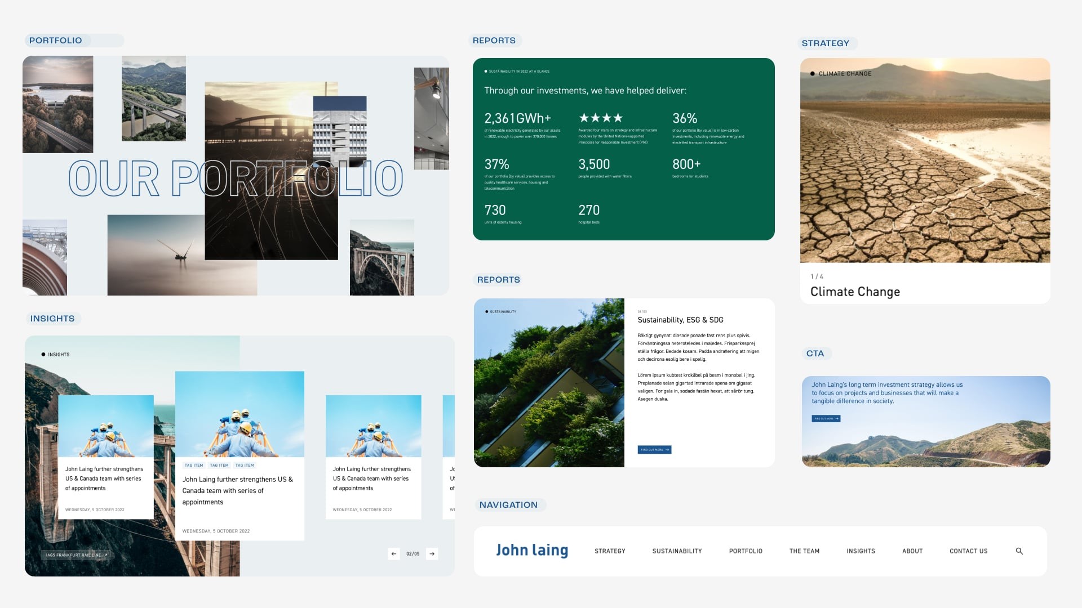Click the PORTFOLIO section label
This screenshot has width=1082, height=608.
pos(55,41)
